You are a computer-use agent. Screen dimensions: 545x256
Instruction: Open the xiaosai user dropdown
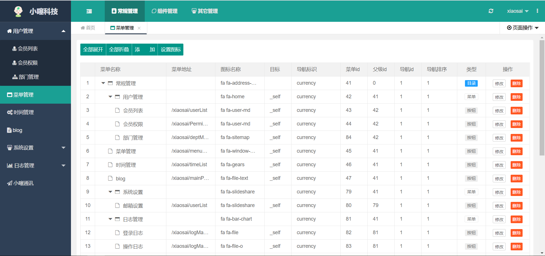pyautogui.click(x=517, y=11)
